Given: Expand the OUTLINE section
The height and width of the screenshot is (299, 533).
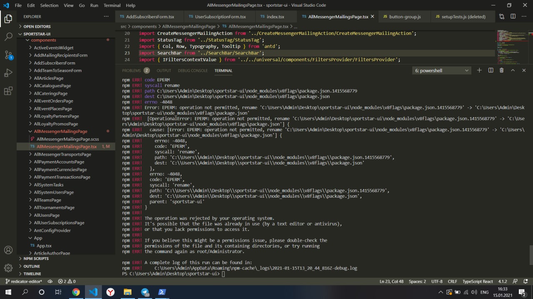Looking at the screenshot, I should tap(66, 266).
